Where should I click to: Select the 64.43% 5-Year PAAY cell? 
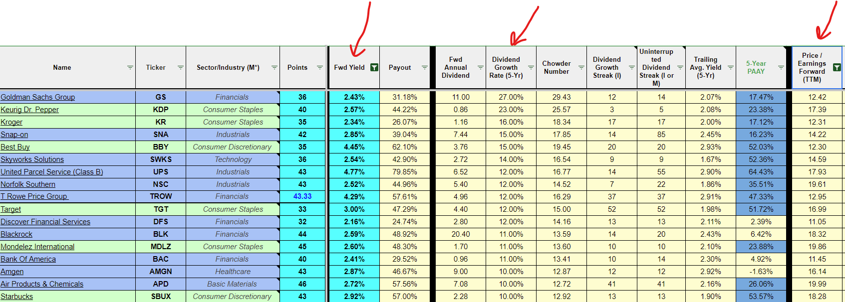pyautogui.click(x=761, y=172)
